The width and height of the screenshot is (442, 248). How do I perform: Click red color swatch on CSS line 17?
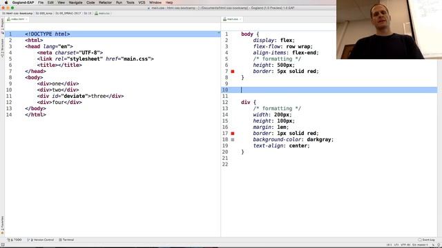pos(233,133)
